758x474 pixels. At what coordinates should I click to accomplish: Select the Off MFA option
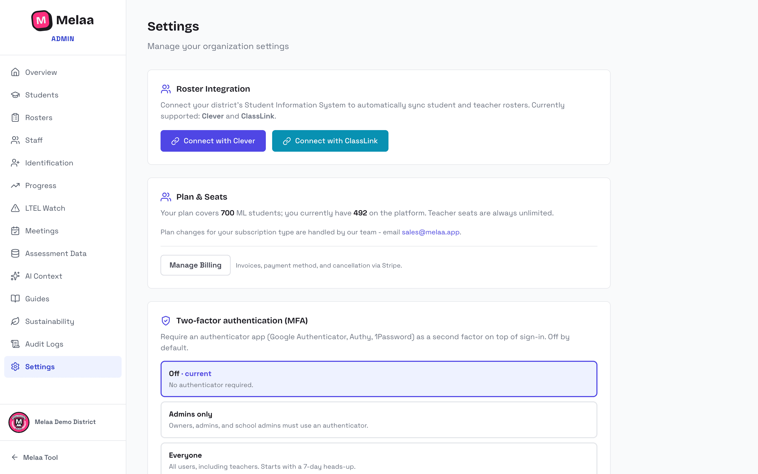point(379,379)
